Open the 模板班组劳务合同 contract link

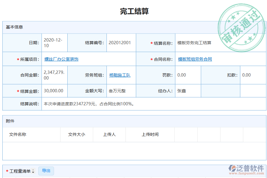coord(194,59)
